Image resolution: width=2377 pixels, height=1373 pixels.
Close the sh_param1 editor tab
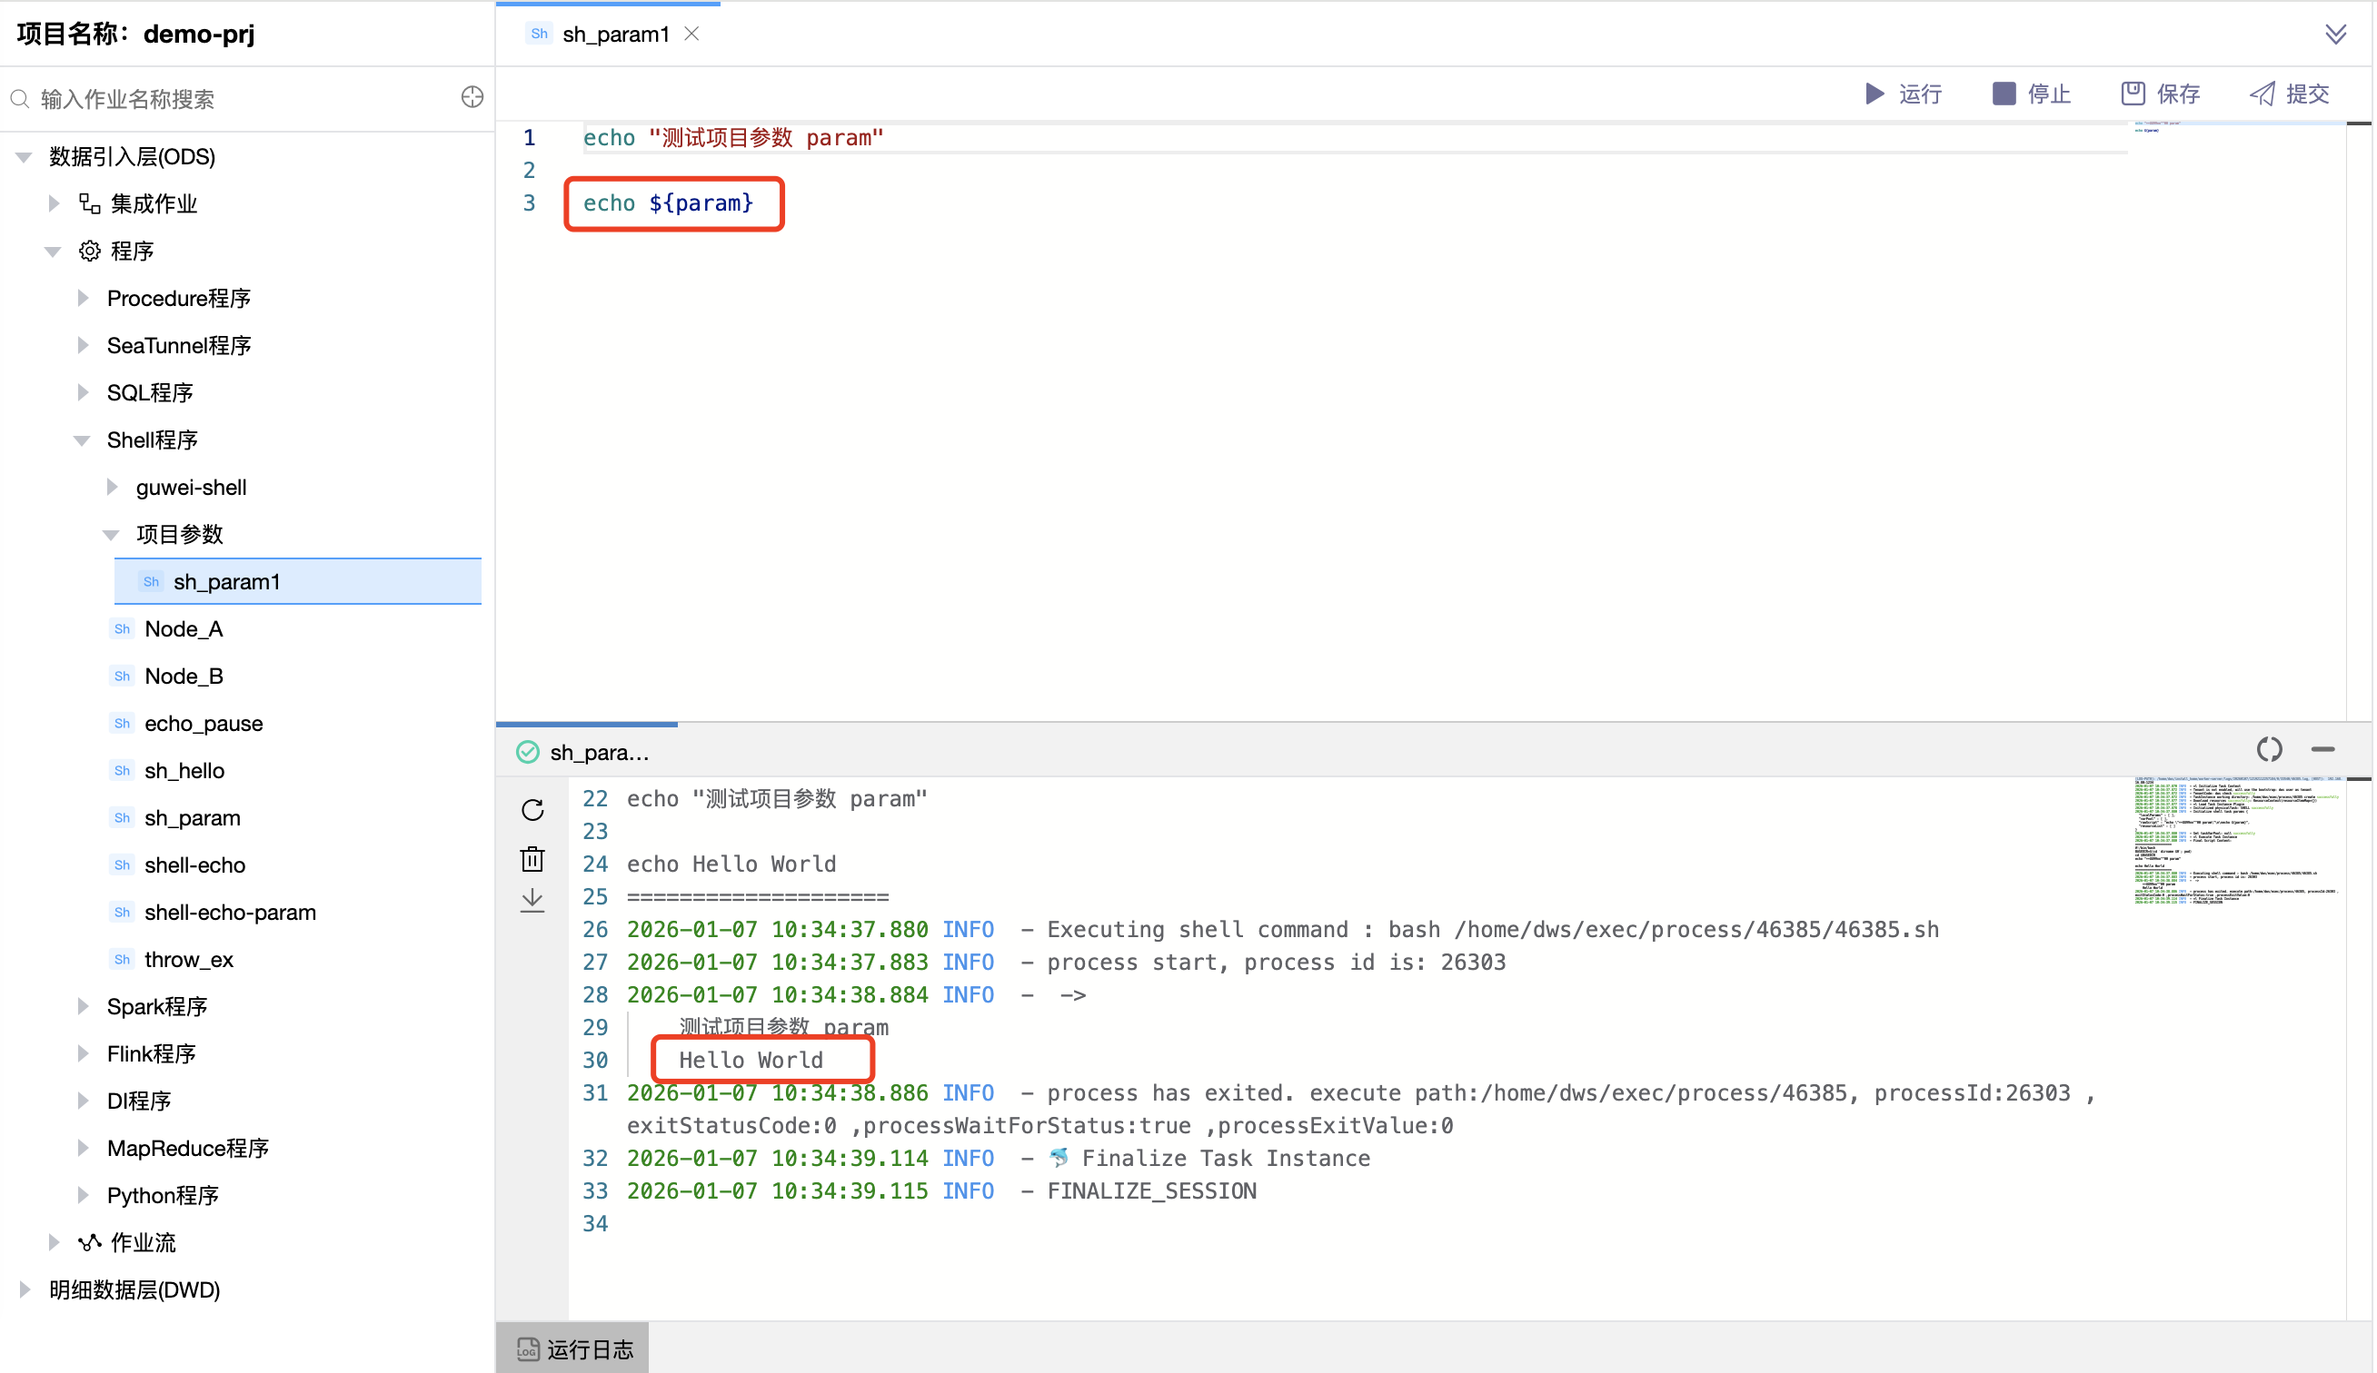(691, 34)
